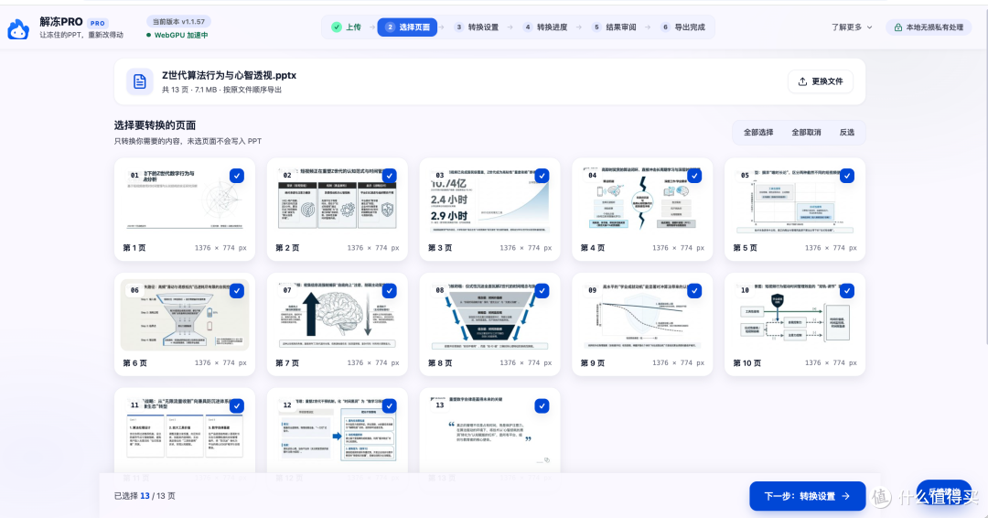Uncheck the checkbox on slide 01
The image size is (988, 518).
pos(237,176)
